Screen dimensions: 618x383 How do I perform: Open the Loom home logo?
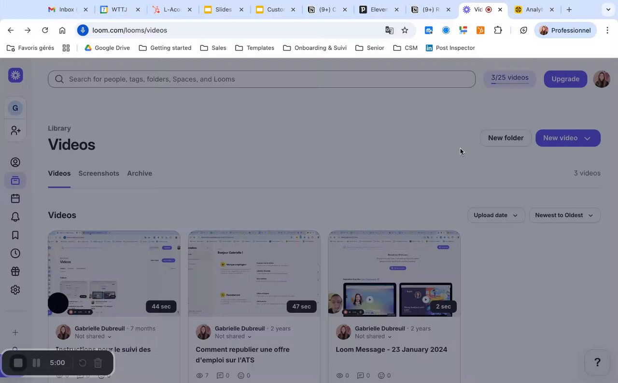click(15, 75)
